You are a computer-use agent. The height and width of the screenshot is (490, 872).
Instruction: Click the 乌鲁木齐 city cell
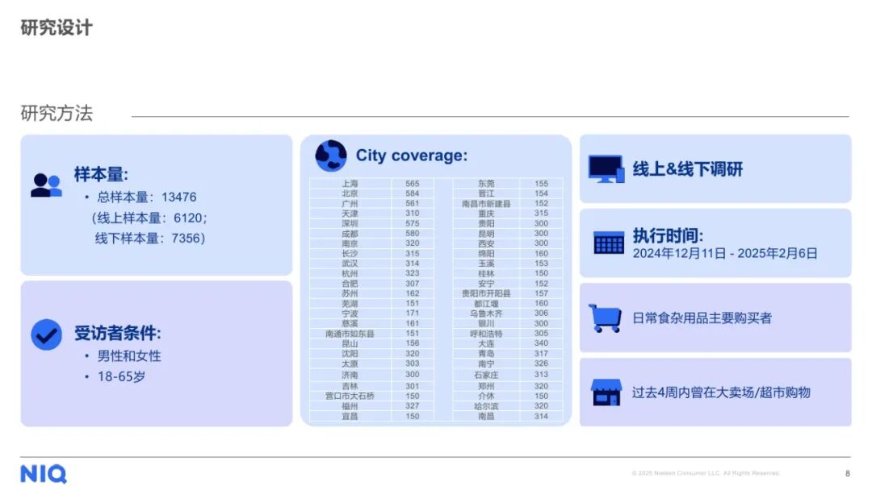(x=486, y=314)
